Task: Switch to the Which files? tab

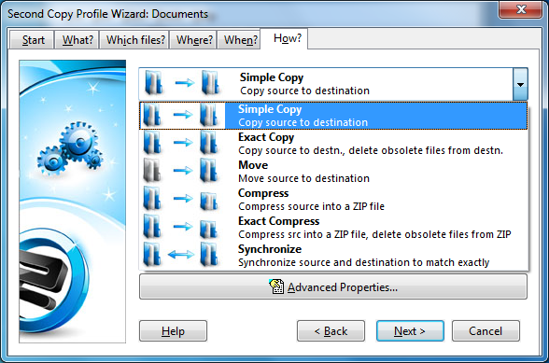Action: click(x=135, y=40)
